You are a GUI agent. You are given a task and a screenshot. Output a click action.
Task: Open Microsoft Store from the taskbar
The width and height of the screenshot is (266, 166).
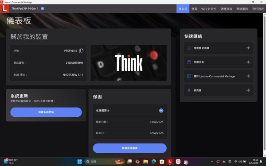coord(162,162)
